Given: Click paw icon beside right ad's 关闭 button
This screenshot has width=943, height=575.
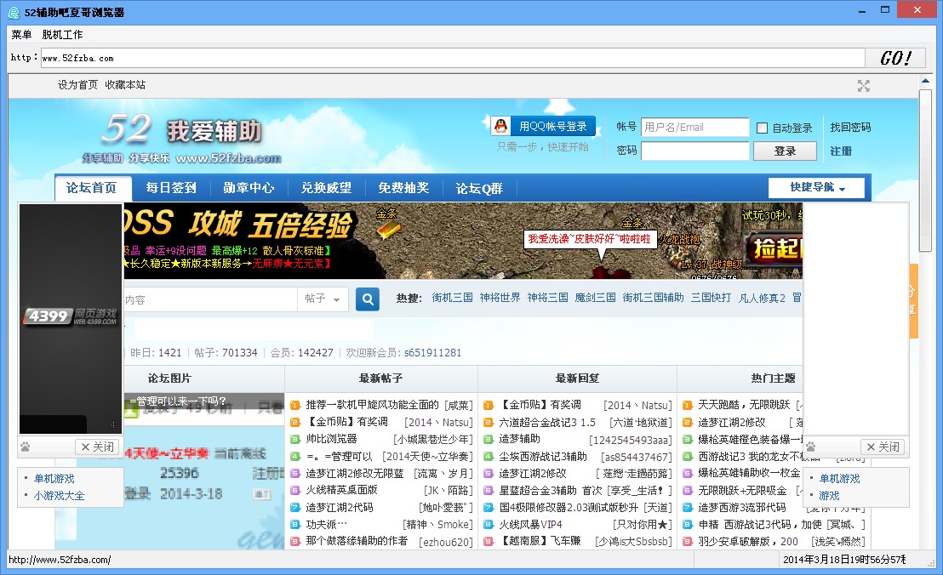Looking at the screenshot, I should click(811, 447).
